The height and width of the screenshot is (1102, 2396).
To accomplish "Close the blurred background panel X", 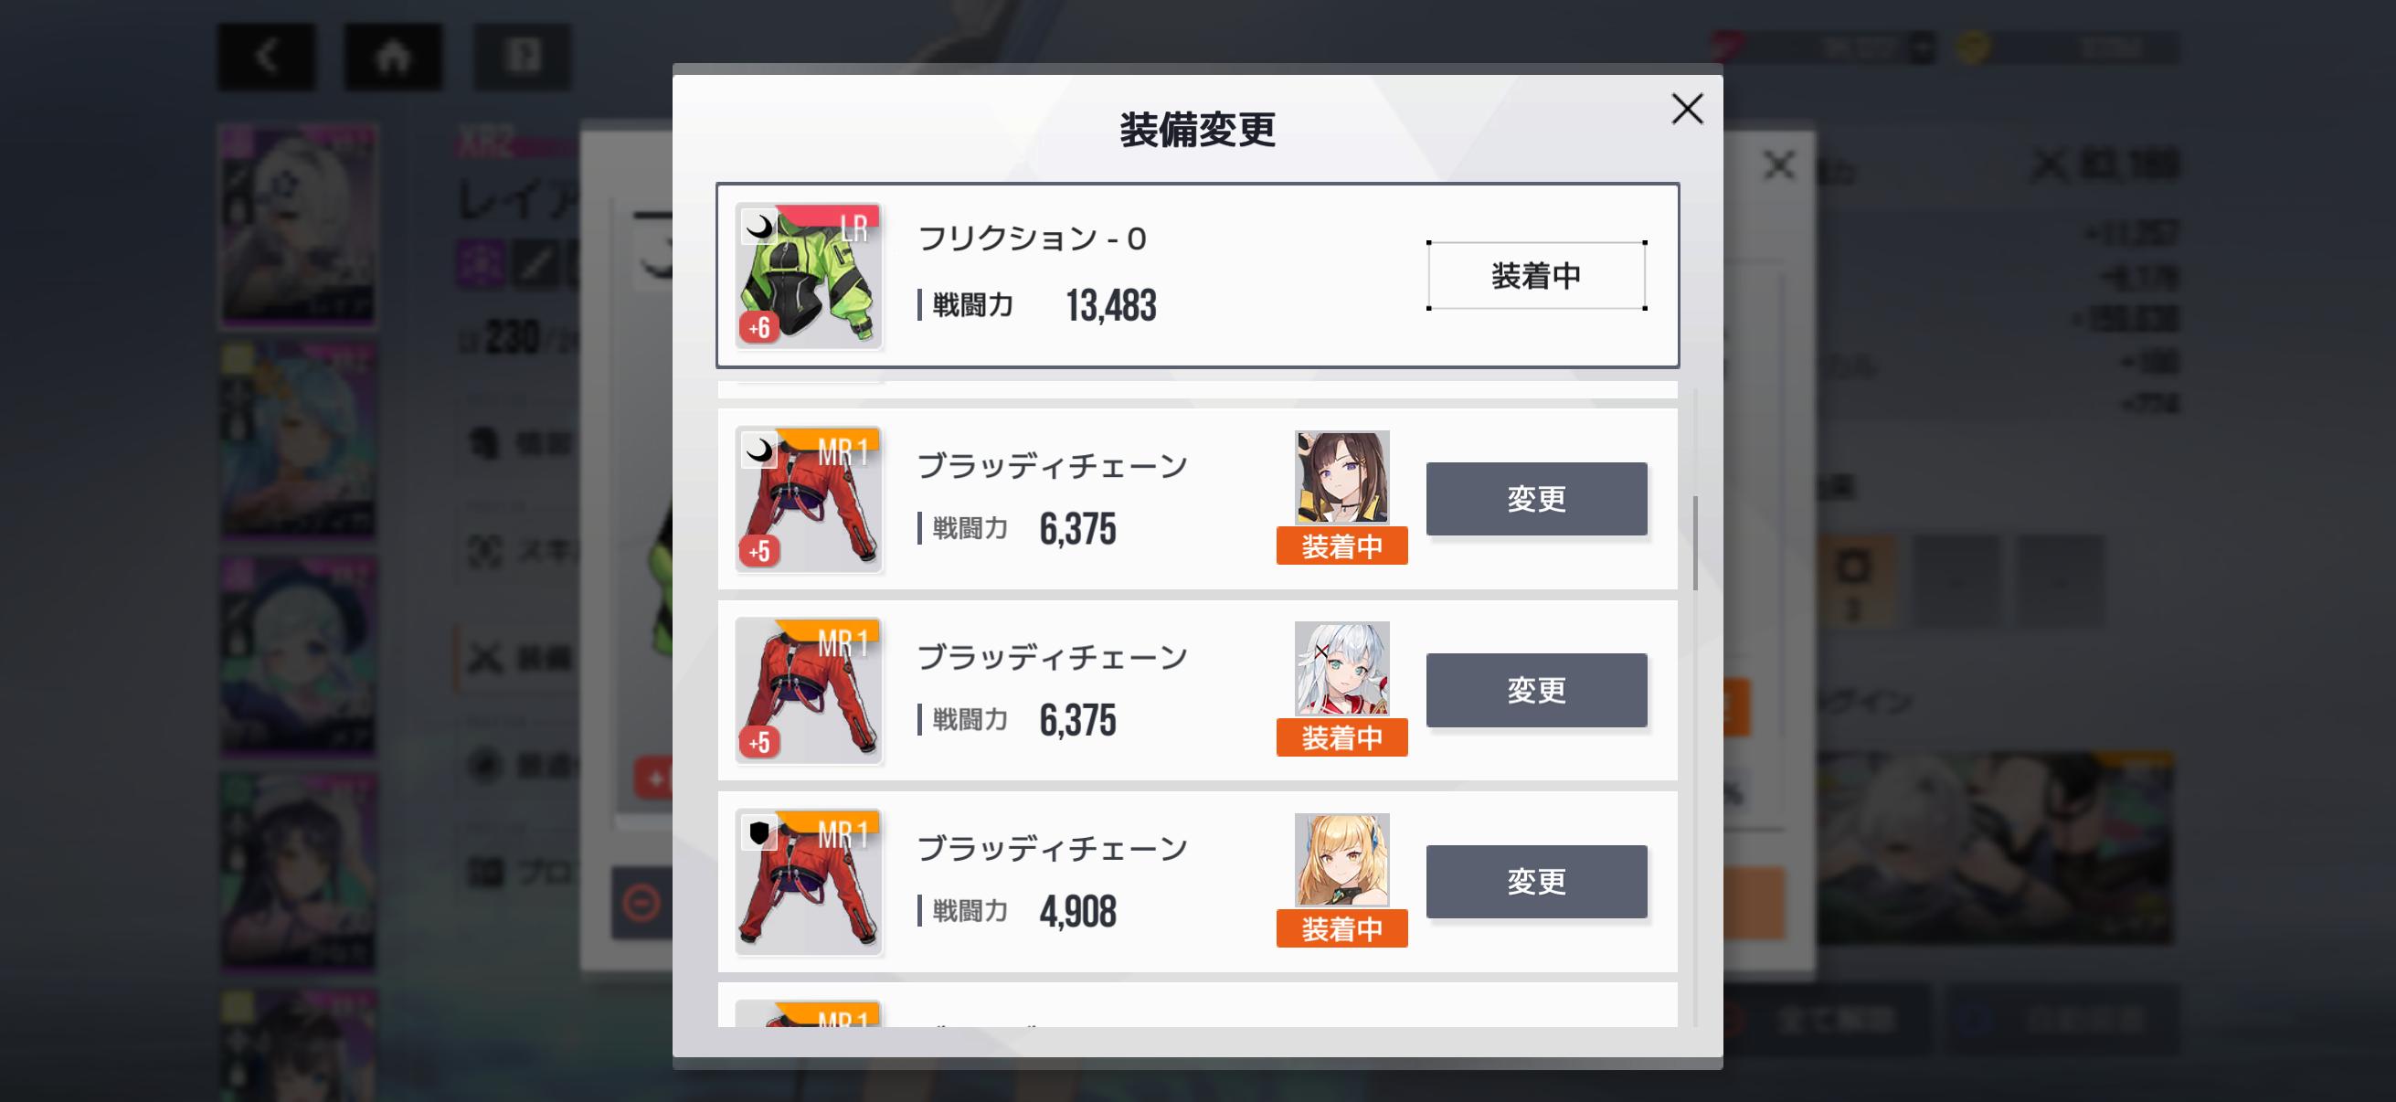I will (1778, 166).
